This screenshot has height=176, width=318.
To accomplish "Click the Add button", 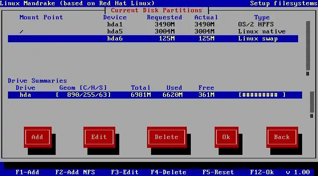I will tap(38, 137).
